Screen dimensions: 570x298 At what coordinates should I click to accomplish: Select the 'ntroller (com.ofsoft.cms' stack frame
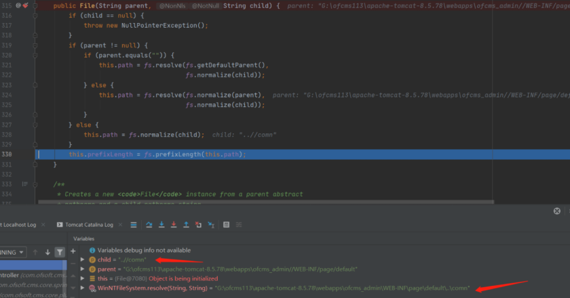click(33, 275)
